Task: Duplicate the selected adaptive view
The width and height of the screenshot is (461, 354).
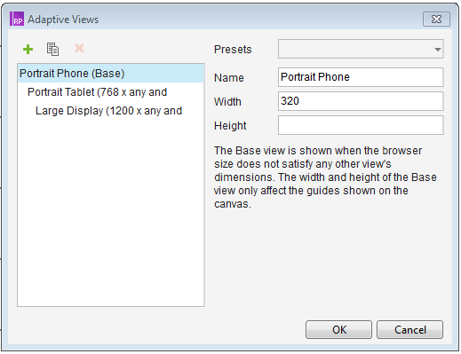Action: (52, 49)
